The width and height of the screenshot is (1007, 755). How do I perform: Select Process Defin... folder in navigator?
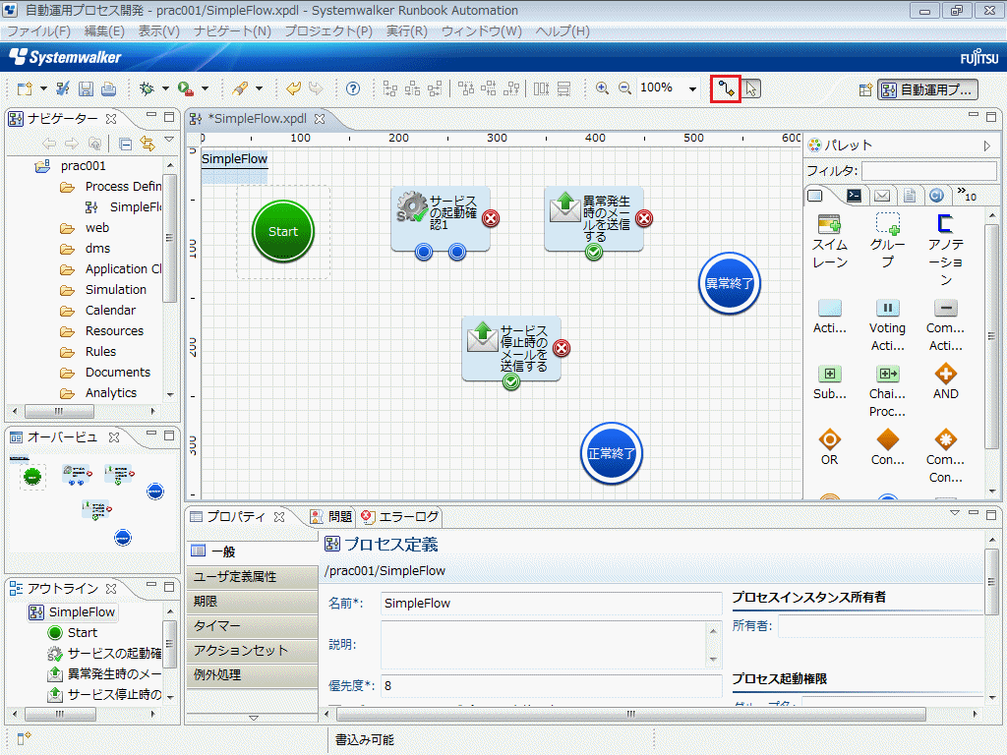[x=110, y=186]
